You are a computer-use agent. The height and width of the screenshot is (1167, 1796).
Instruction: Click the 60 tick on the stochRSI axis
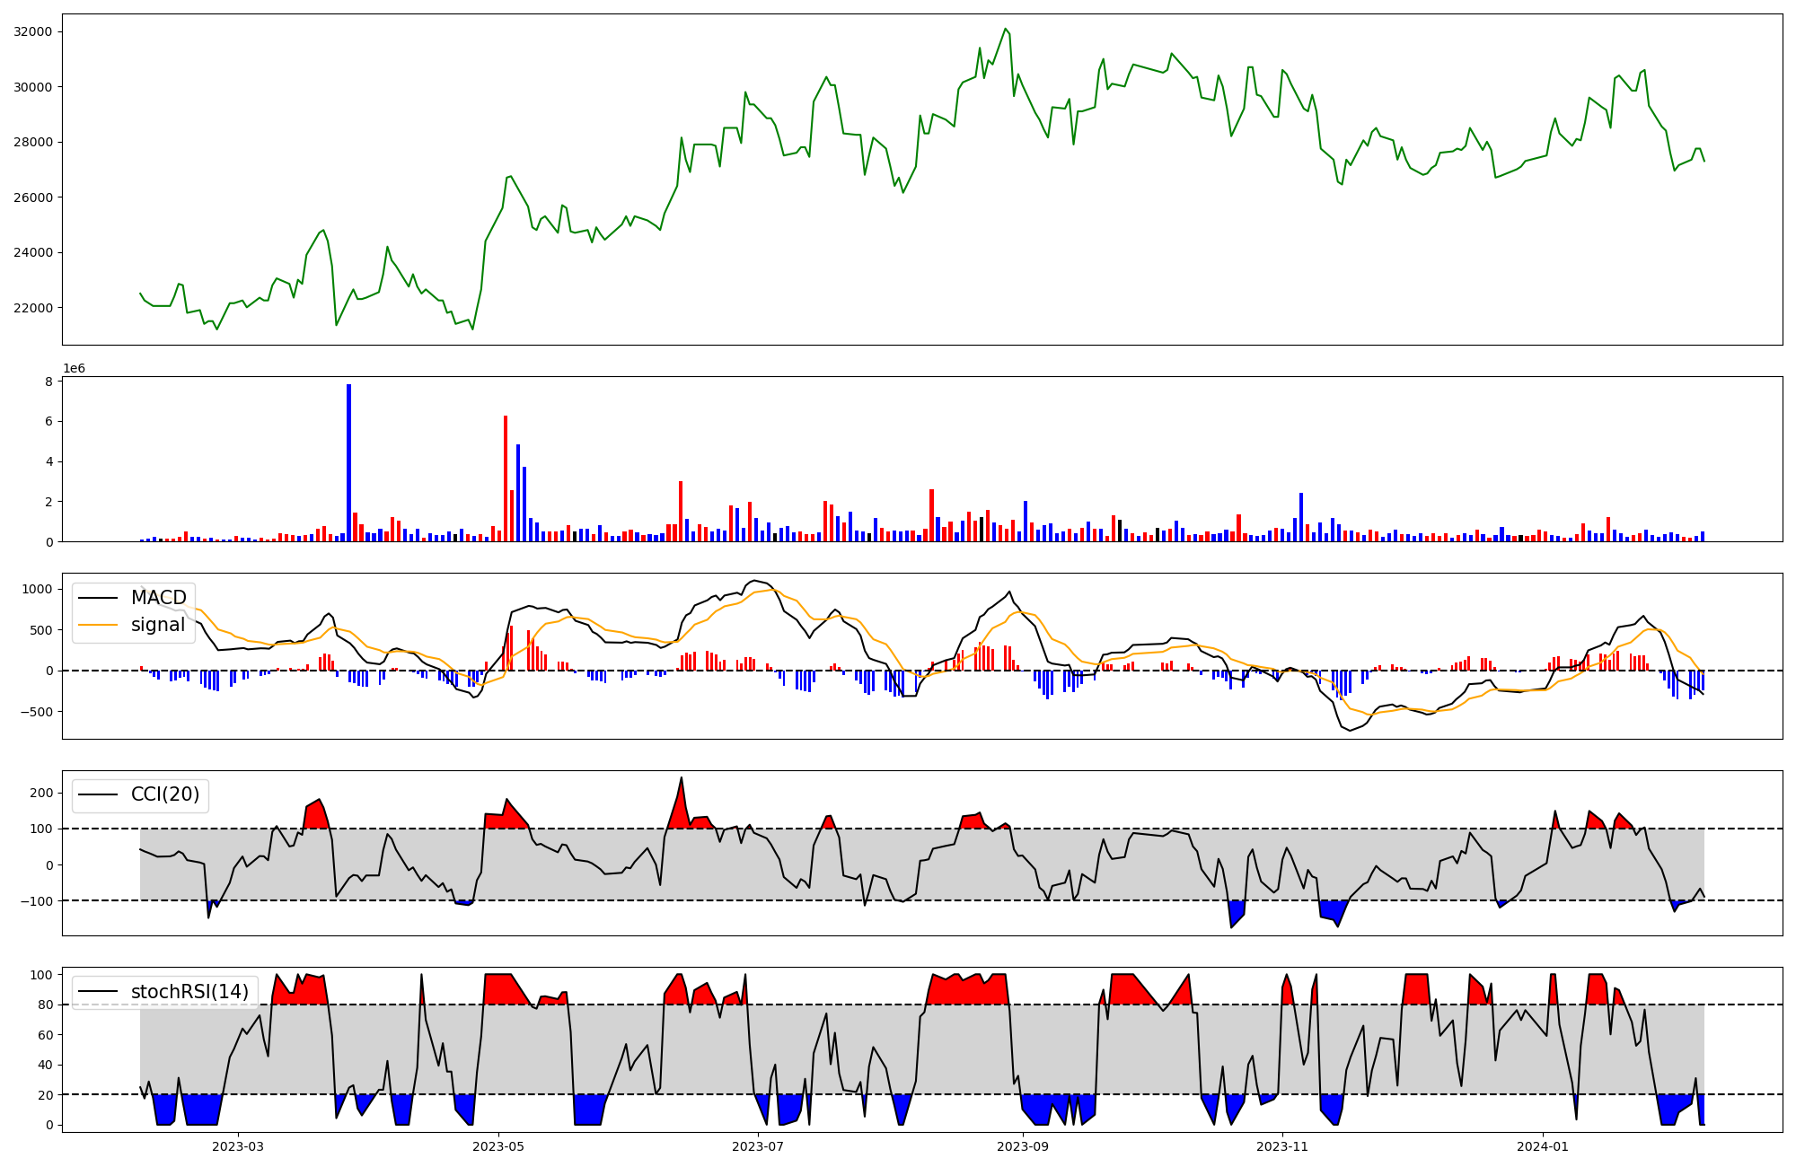[x=45, y=1035]
